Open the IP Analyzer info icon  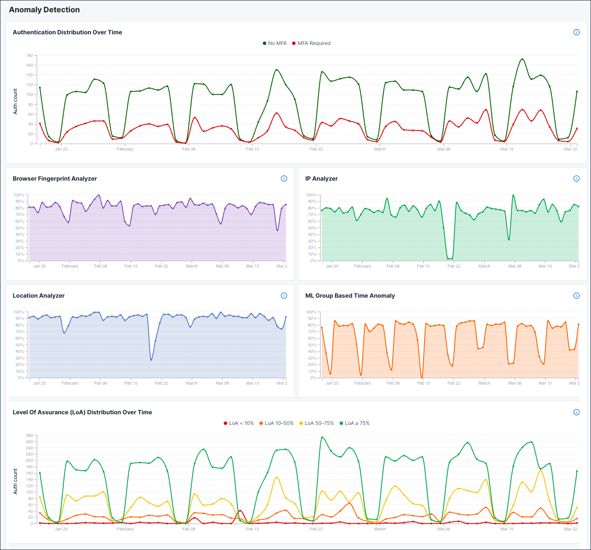[x=577, y=179]
